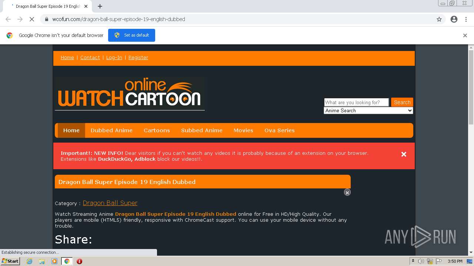Open the Register link

point(138,58)
